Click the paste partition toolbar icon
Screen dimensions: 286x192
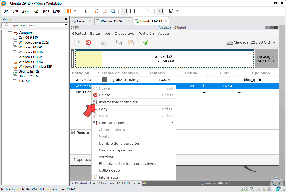coord(131,42)
